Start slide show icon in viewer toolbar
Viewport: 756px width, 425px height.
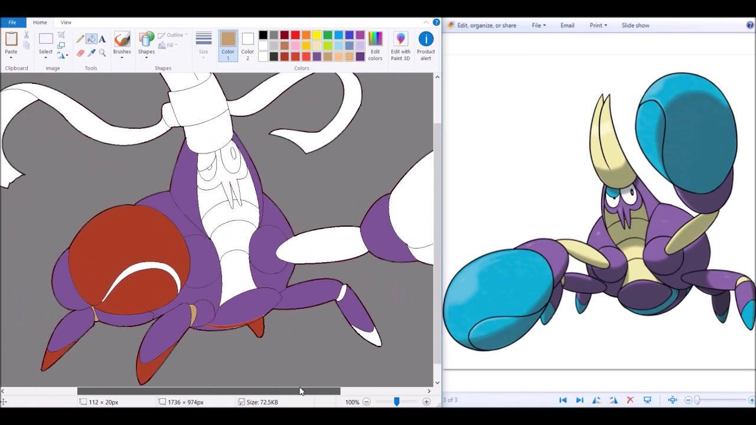coord(647,400)
